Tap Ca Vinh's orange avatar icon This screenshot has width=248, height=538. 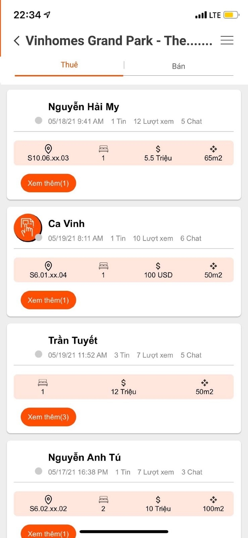28,227
